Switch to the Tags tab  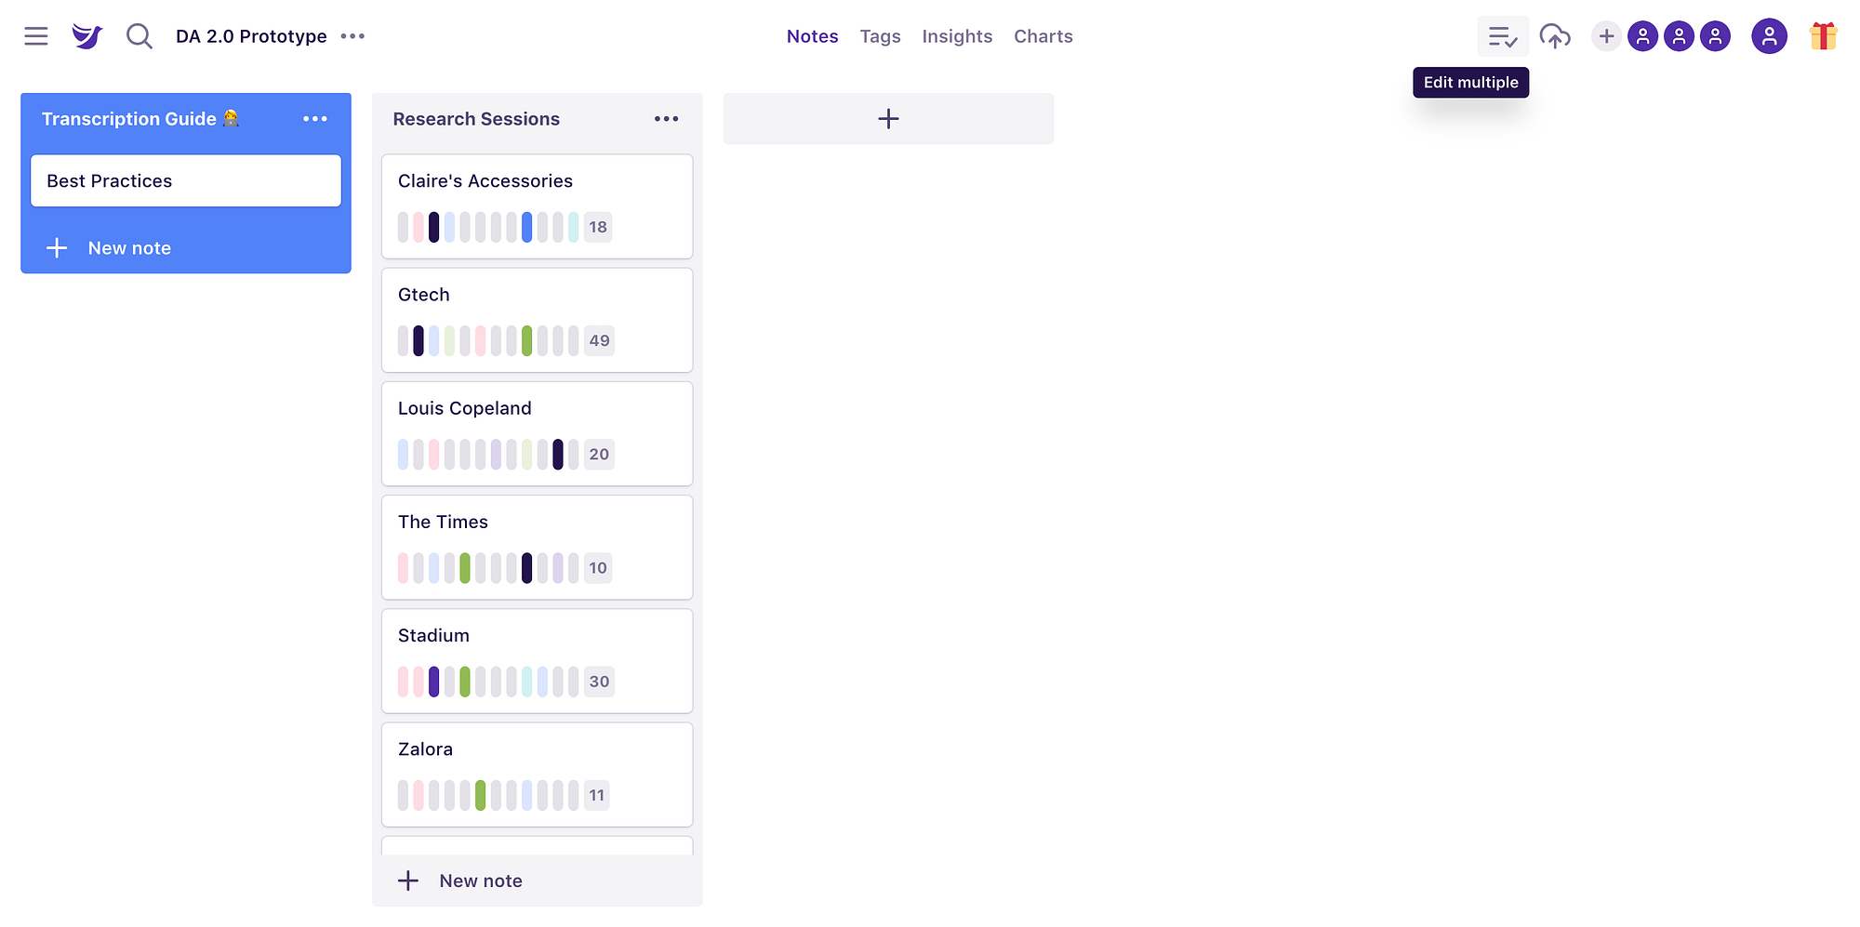[x=880, y=36]
